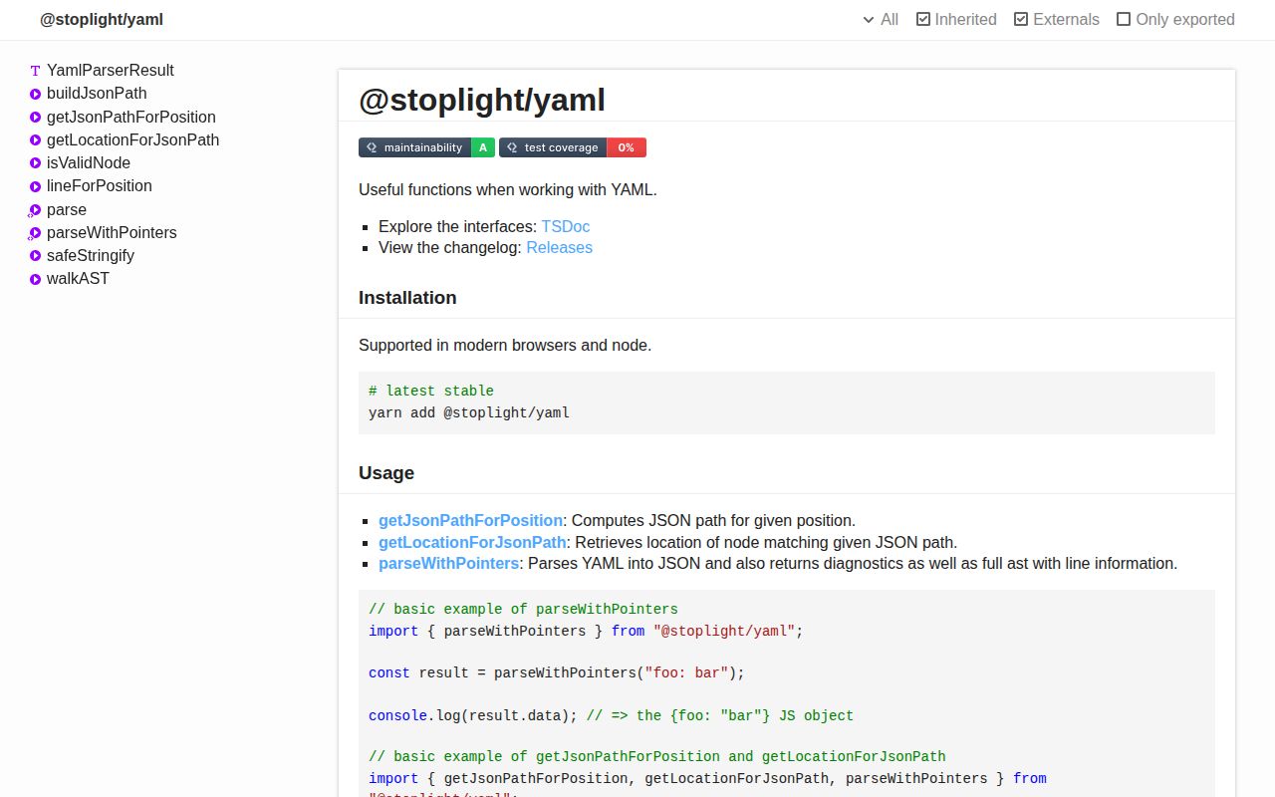Open parseWithPointers link in Usage list

tap(448, 564)
